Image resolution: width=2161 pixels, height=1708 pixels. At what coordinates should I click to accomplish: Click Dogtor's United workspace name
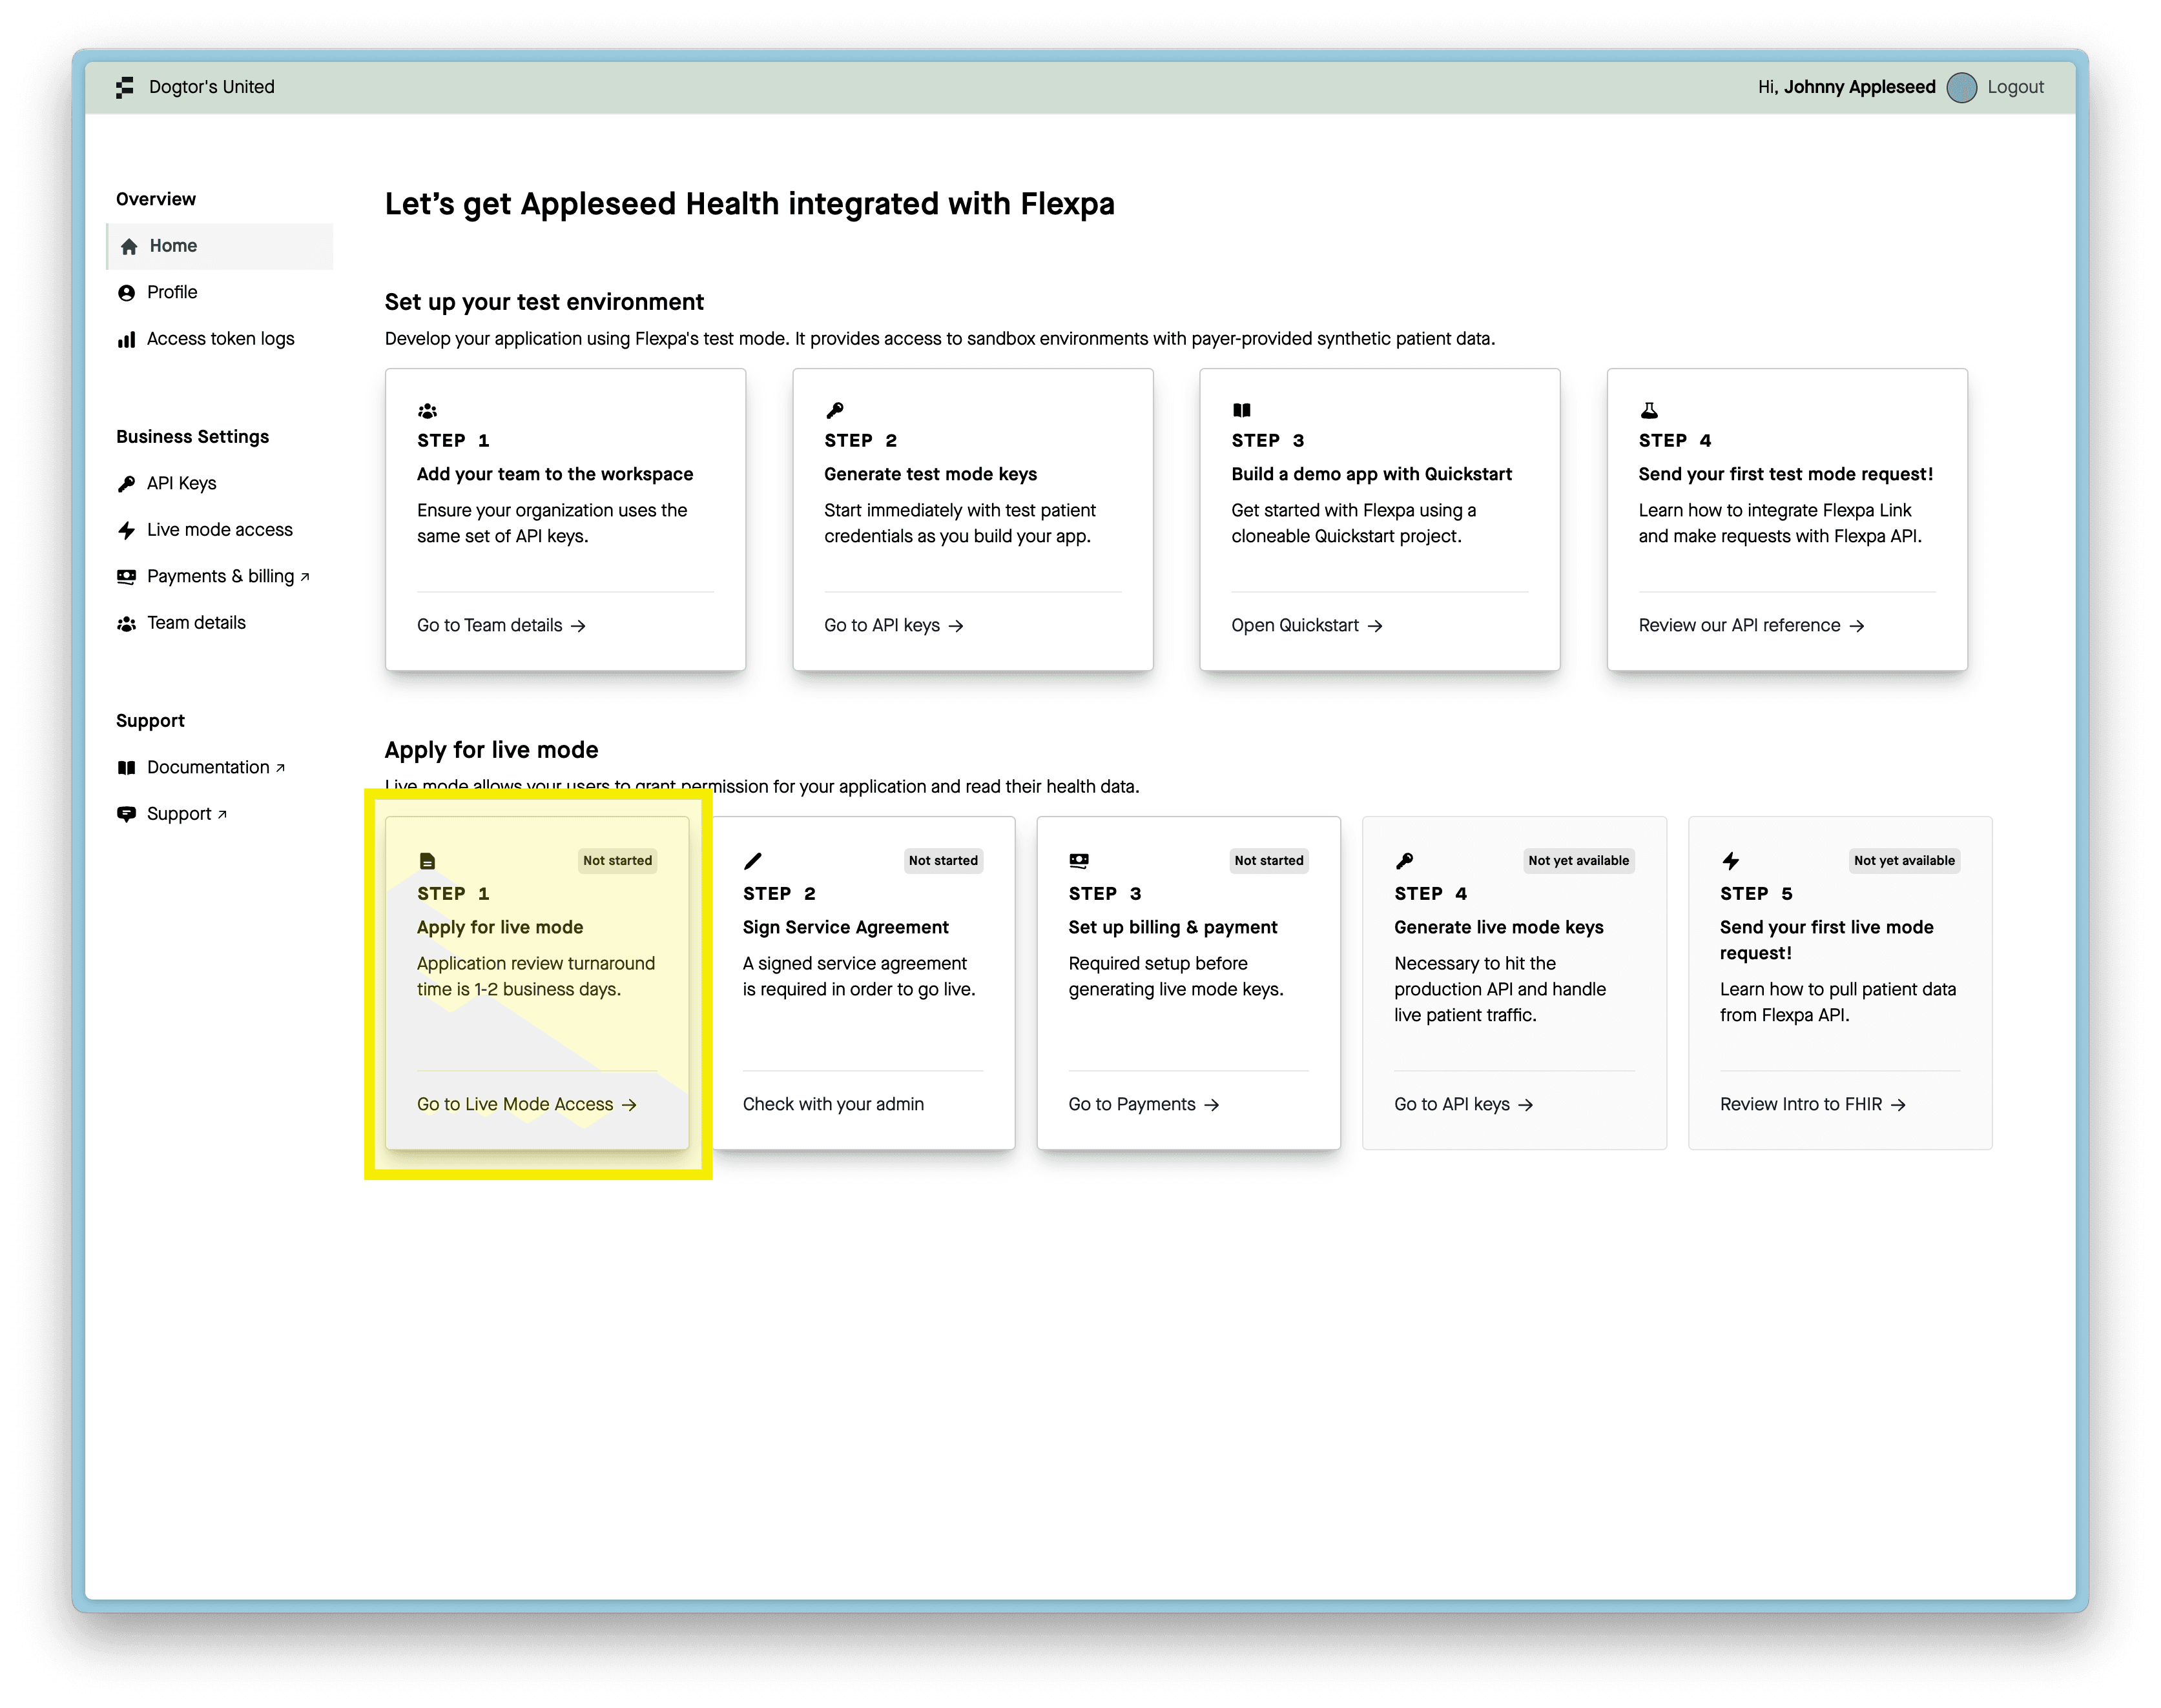point(211,87)
